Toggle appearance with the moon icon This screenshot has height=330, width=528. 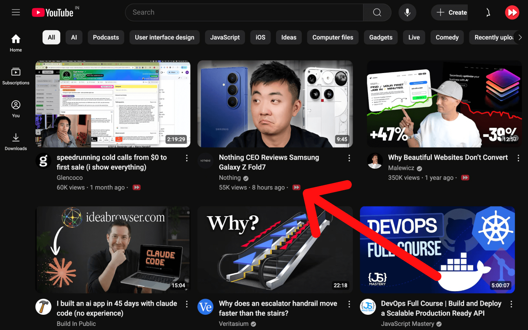[x=488, y=12]
